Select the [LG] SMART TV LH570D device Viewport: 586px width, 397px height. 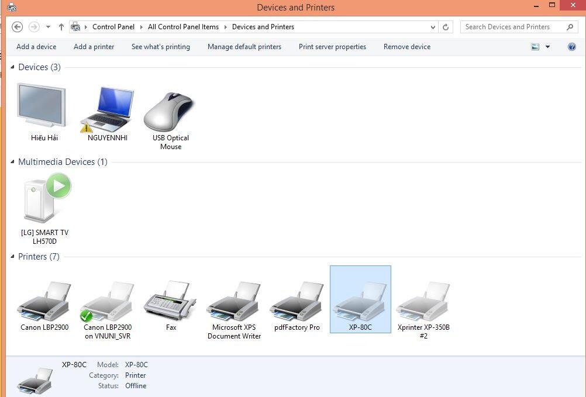tap(44, 209)
